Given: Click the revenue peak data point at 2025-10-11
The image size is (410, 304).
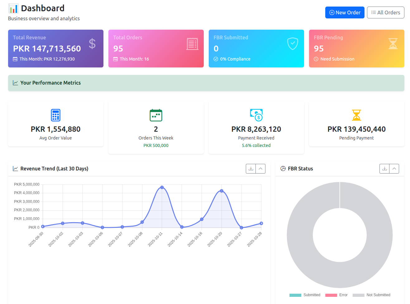Looking at the screenshot, I should click(162, 187).
